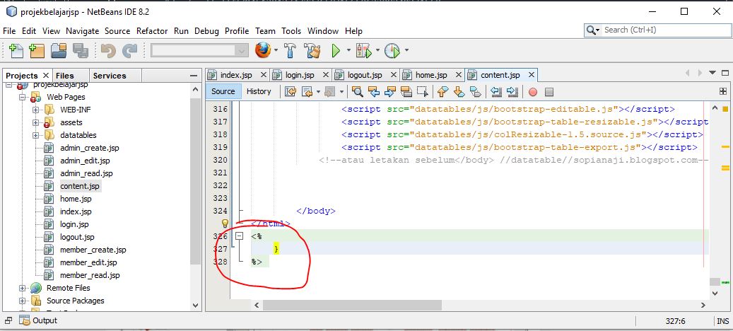This screenshot has width=733, height=331.
Task: Click Shift Line Right icon
Action: [x=512, y=92]
